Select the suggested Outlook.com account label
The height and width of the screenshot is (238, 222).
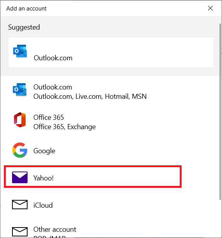[53, 58]
